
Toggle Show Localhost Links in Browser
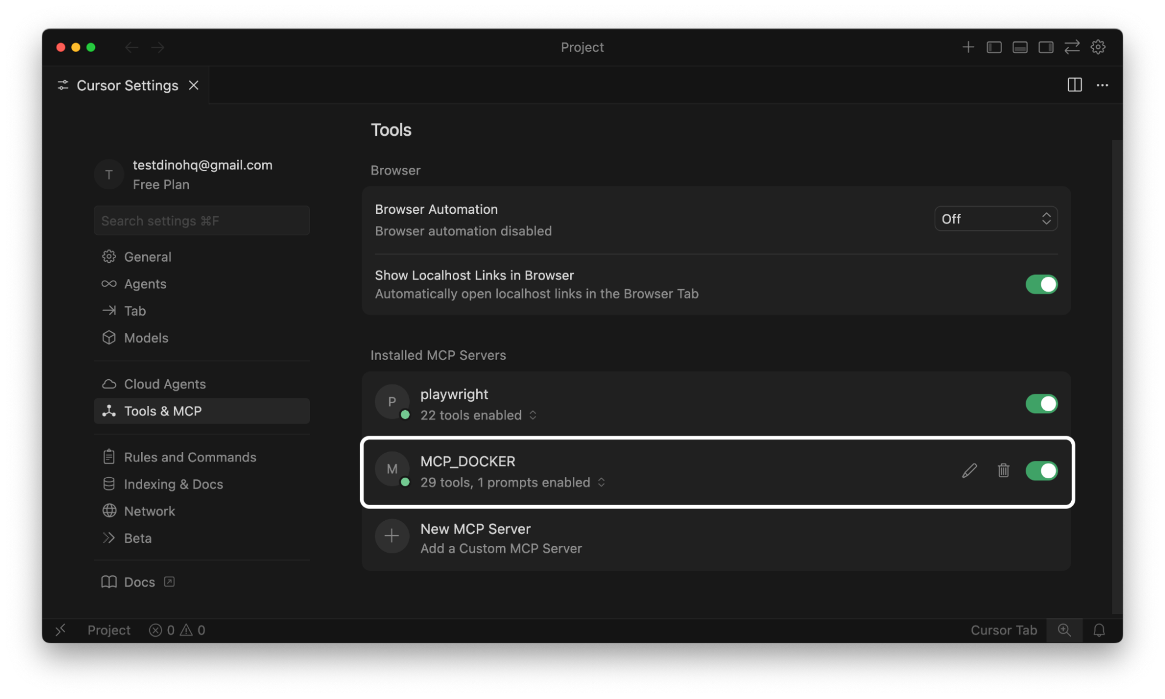(1042, 284)
